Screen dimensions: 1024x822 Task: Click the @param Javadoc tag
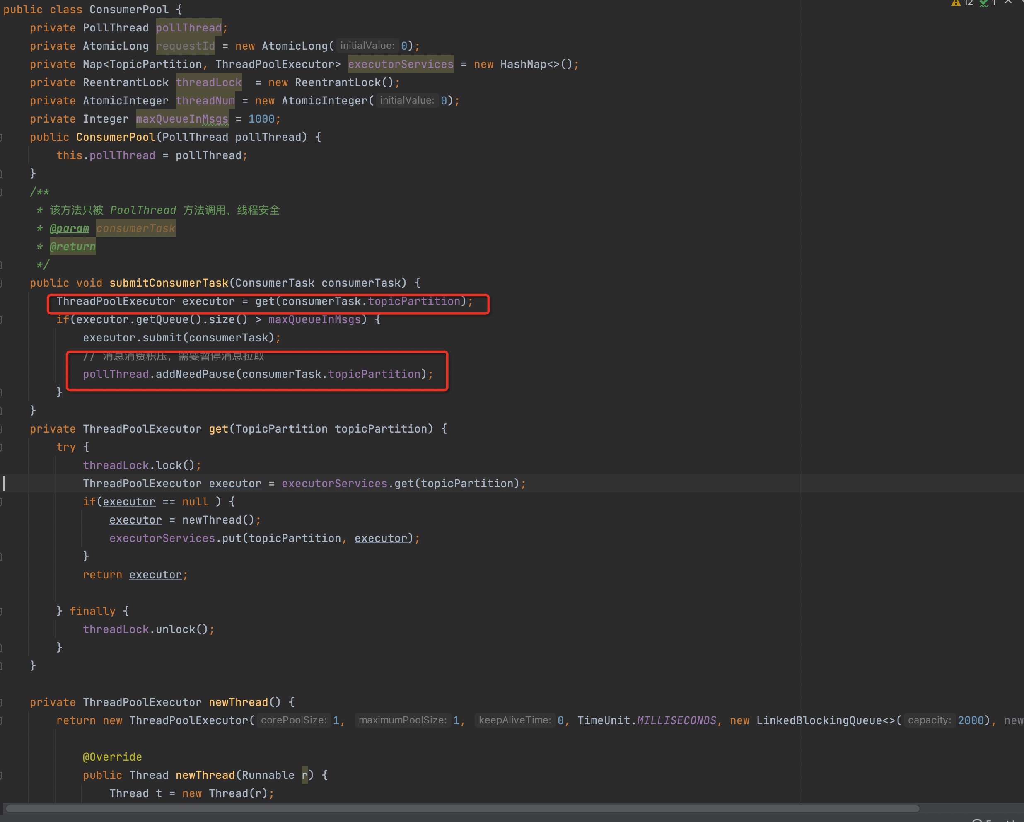pos(69,229)
